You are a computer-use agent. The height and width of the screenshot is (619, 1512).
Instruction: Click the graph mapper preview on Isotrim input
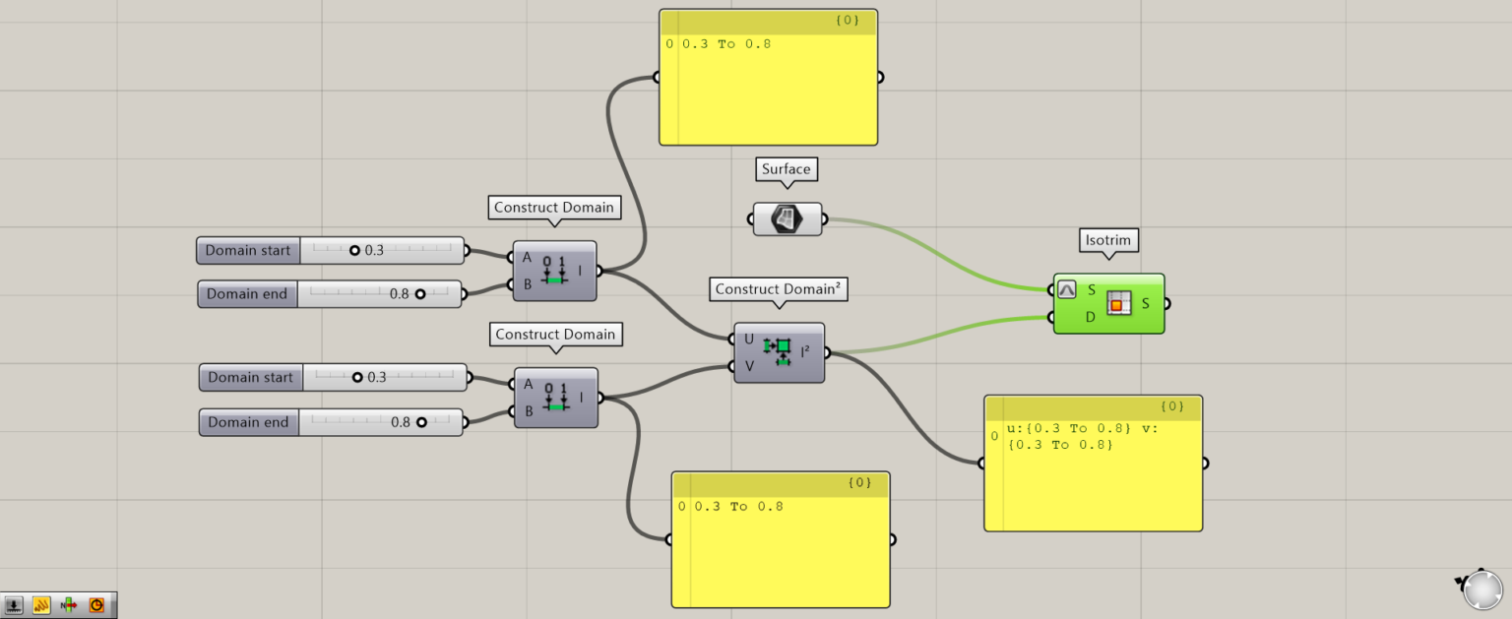point(1067,289)
